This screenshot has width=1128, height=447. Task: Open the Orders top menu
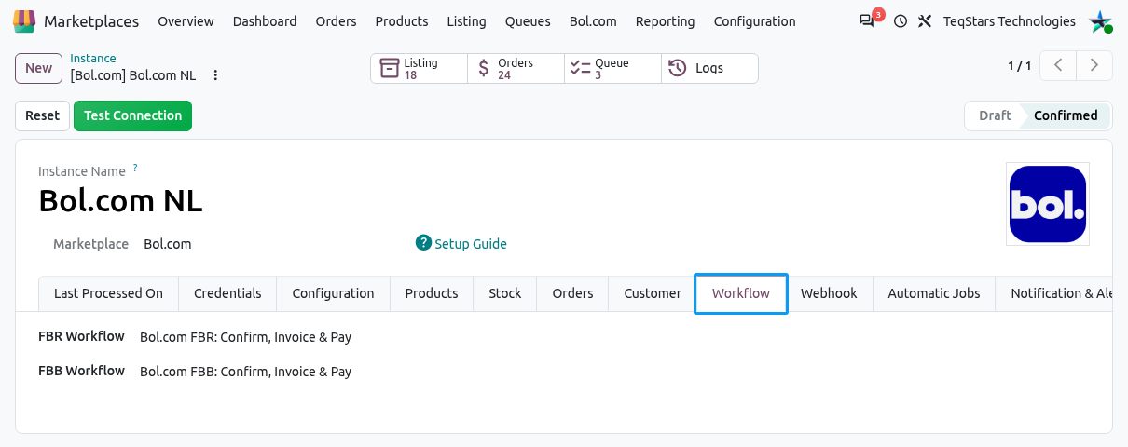point(336,21)
